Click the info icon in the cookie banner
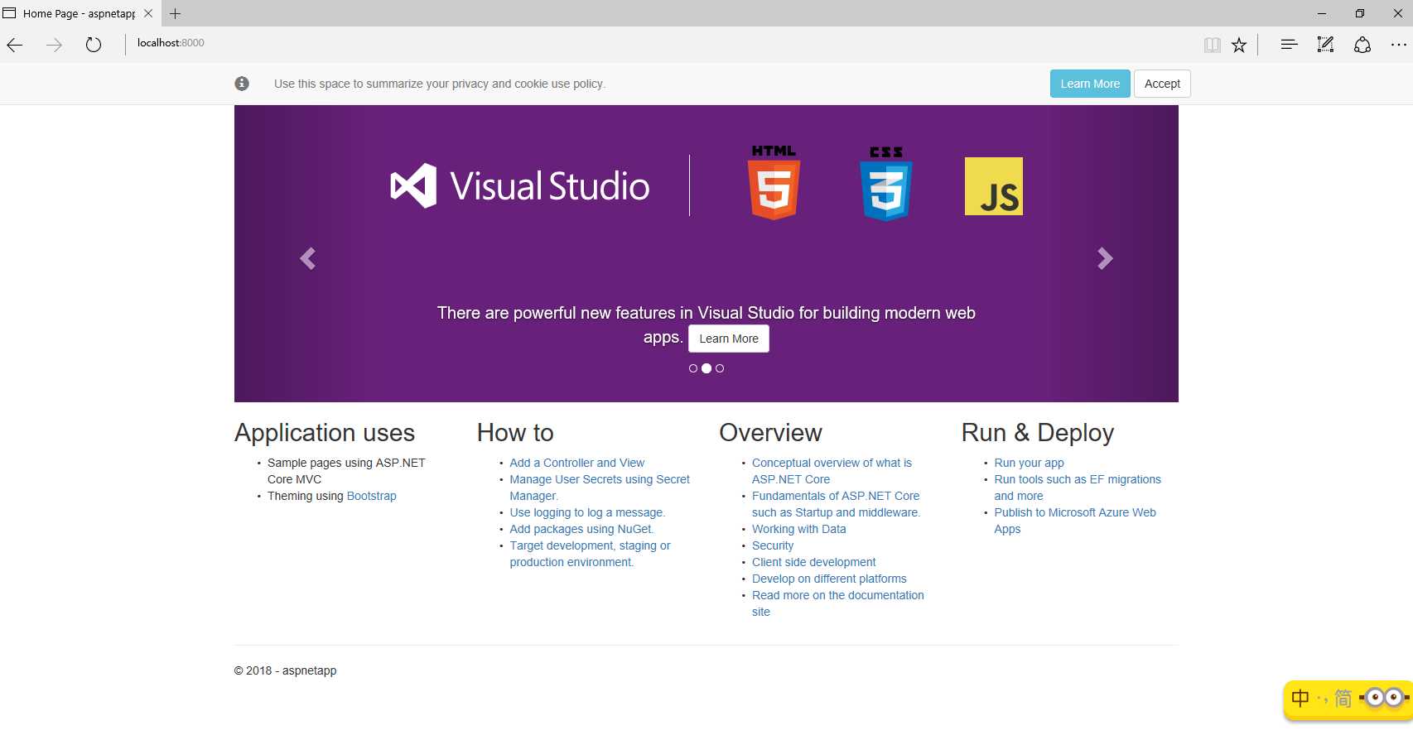1413x735 pixels. [242, 84]
